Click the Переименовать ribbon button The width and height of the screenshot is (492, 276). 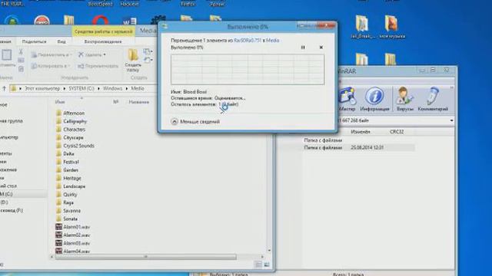(98, 66)
